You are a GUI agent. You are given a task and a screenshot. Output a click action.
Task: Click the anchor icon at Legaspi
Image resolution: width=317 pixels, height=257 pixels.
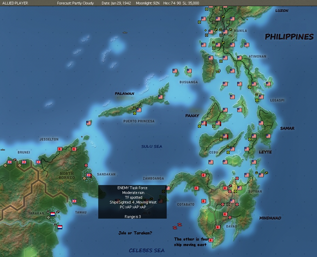click(256, 95)
